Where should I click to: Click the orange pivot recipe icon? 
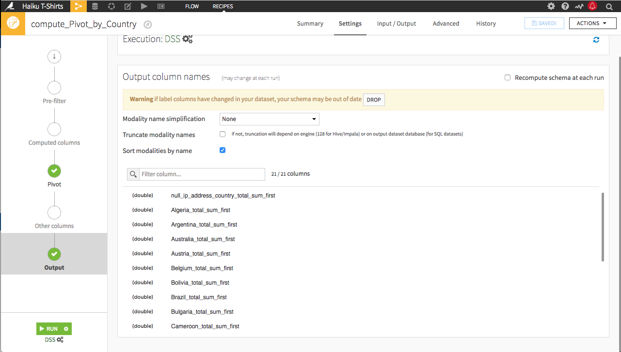pyautogui.click(x=13, y=24)
